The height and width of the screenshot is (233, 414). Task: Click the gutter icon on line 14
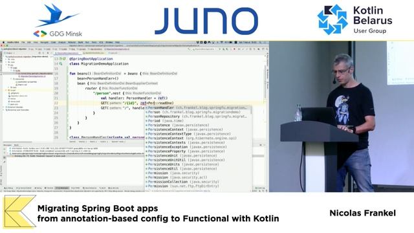click(61, 63)
